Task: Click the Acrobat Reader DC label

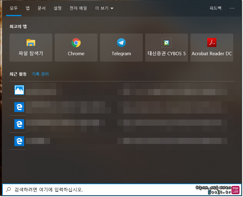Action: (212, 53)
